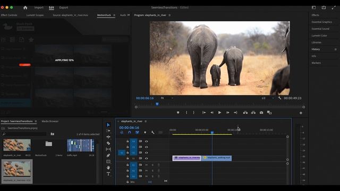Step back one frame
This screenshot has height=191, width=340.
(x=212, y=112)
